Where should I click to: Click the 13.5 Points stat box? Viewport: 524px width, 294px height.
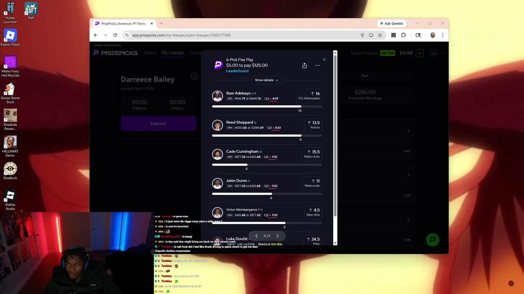[x=313, y=125]
